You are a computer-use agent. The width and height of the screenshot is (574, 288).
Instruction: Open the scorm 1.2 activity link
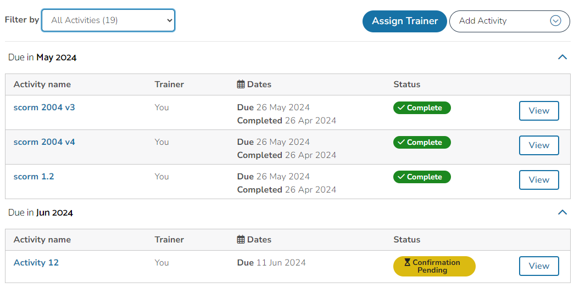tap(34, 177)
